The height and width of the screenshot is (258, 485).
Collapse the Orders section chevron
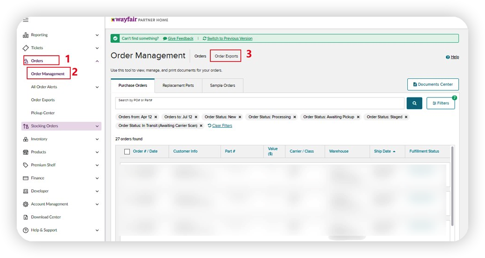click(x=97, y=61)
